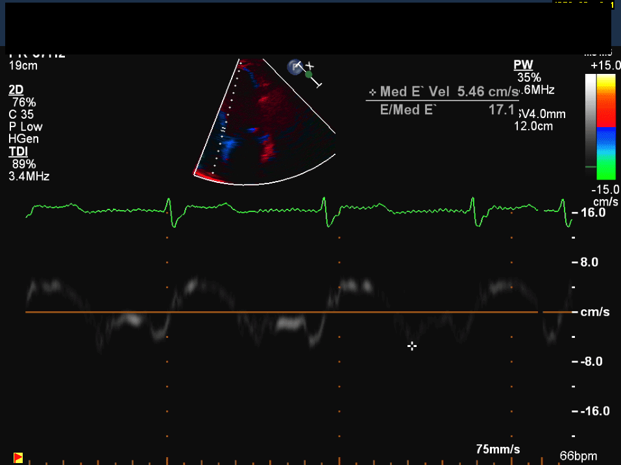Screen dimensions: 621x465
Task: Click the 75mm/s sweep speed label
Action: (x=498, y=449)
